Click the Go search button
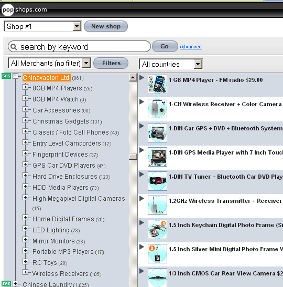 165,46
